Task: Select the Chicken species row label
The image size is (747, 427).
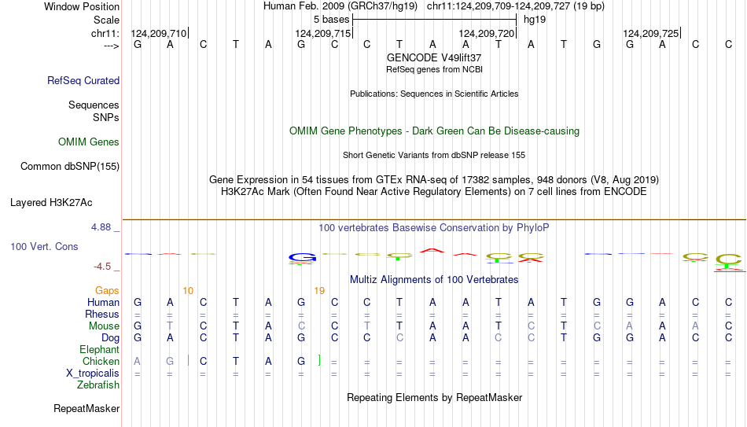Action: tap(101, 361)
